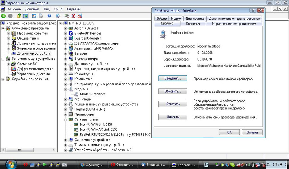This screenshot has height=169, width=289.
Task: Select the Realtek RTL8102/8103/8136 NIC
Action: (x=115, y=135)
